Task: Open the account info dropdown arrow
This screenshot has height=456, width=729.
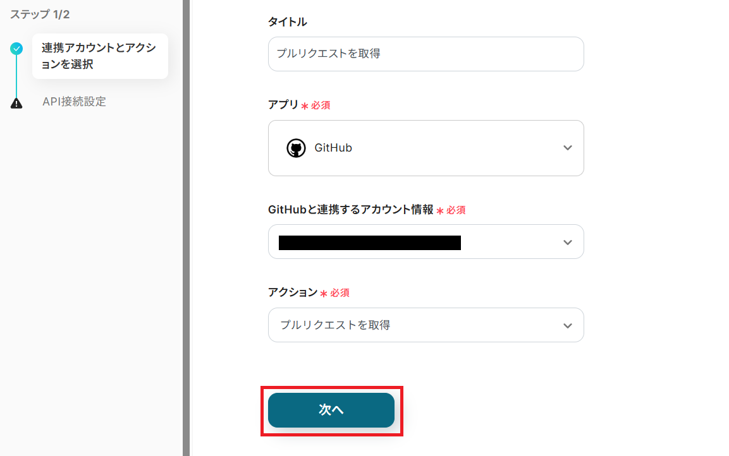Action: [x=567, y=243]
